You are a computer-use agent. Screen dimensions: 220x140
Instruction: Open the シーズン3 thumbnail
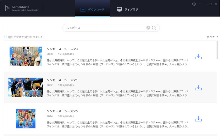tap(26, 56)
